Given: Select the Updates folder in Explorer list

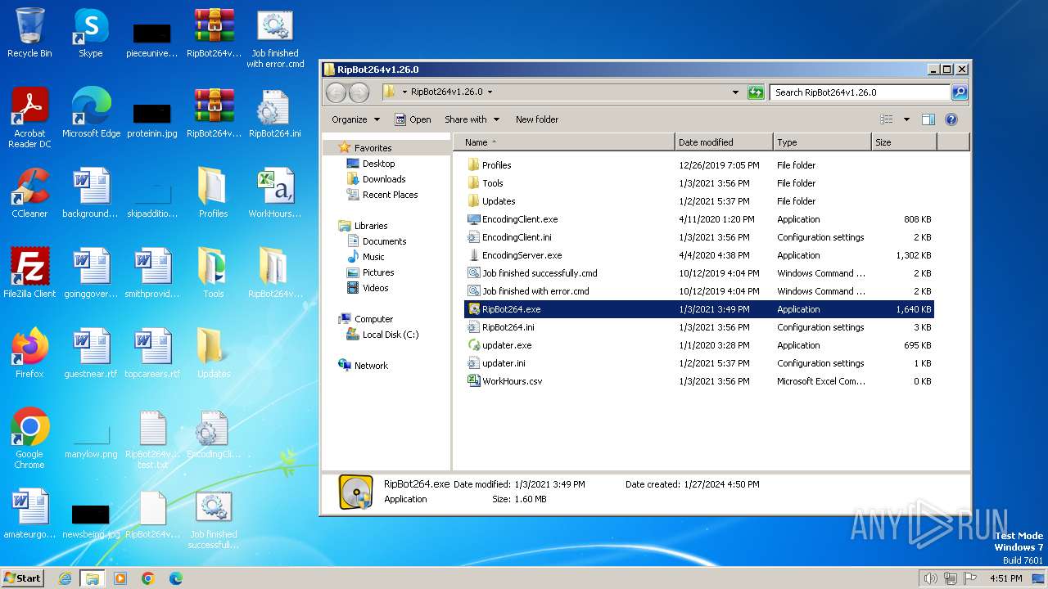Looking at the screenshot, I should [x=698, y=201].
